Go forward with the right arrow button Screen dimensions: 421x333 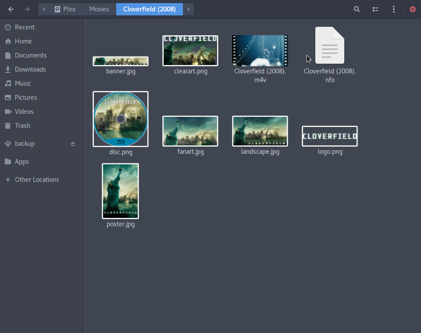[x=27, y=9]
